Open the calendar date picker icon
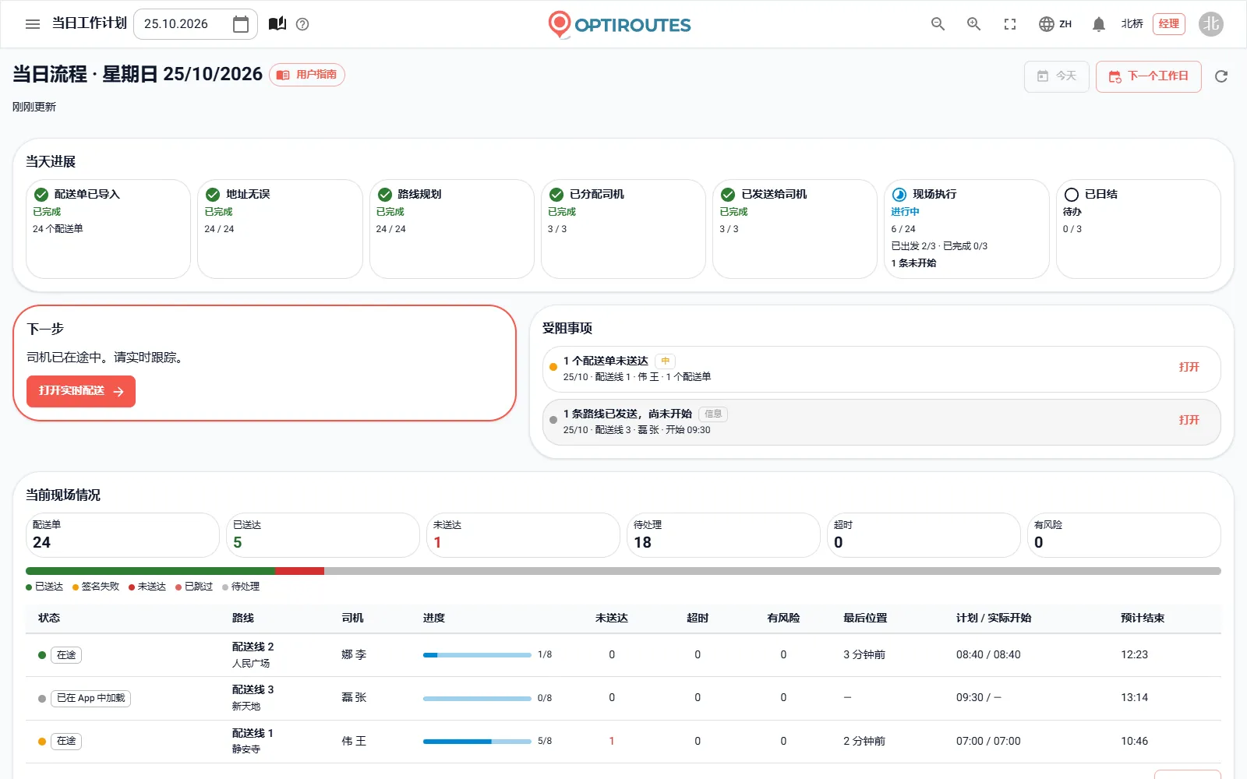1247x779 pixels. point(241,24)
